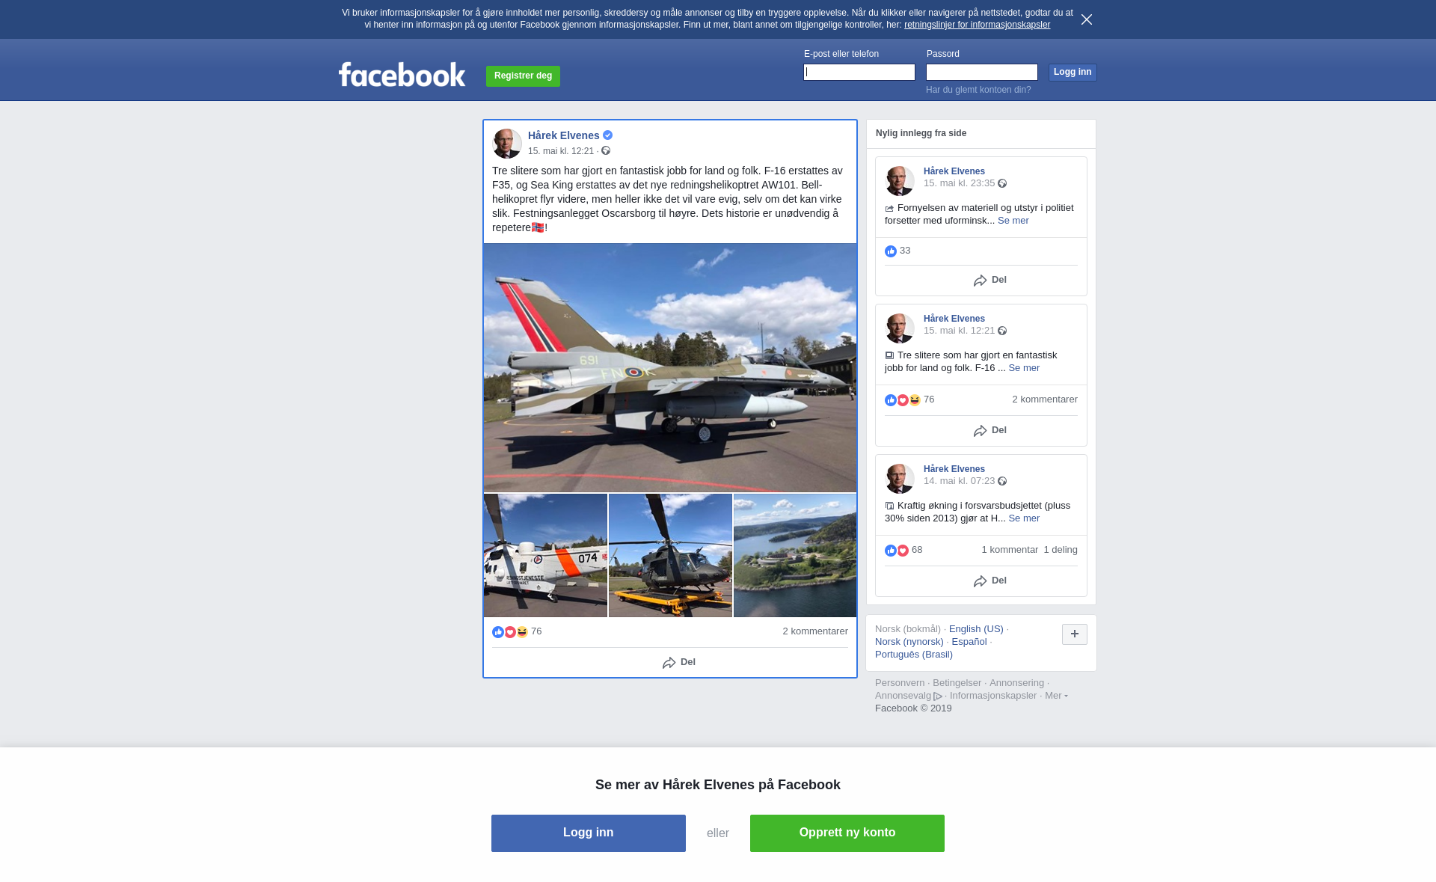Dismiss the cookie notice with the X icon

click(1087, 19)
